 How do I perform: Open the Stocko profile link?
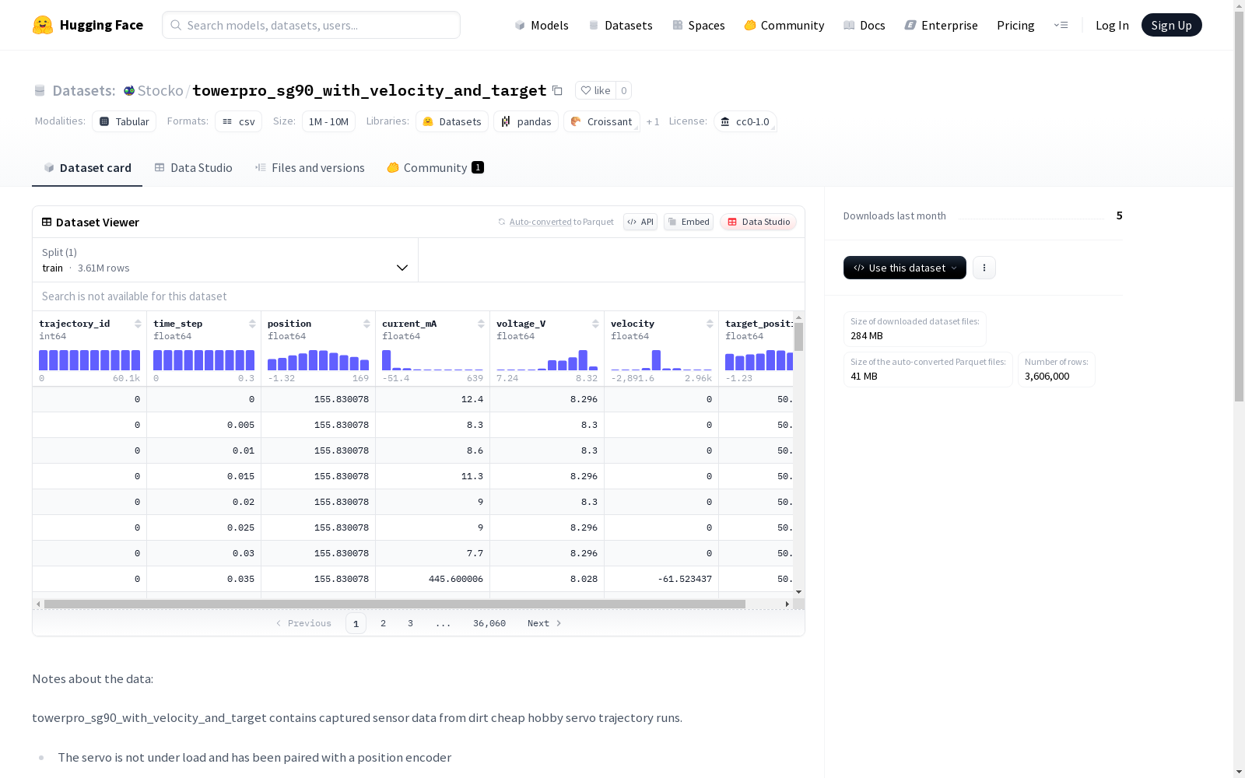pos(160,91)
